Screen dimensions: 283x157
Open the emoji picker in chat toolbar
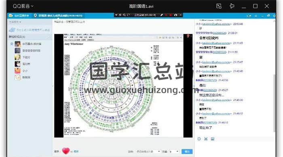(199, 139)
